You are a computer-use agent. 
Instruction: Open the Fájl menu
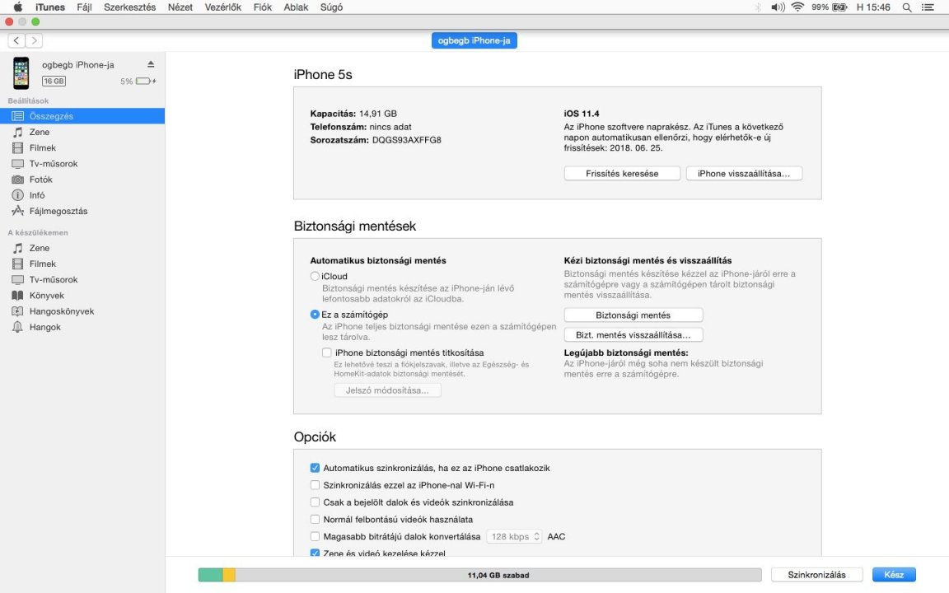click(x=84, y=7)
